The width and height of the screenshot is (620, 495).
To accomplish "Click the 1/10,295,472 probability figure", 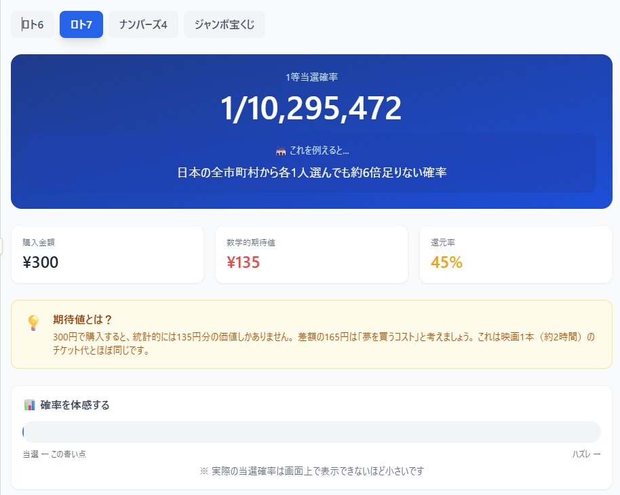I will pos(311,108).
